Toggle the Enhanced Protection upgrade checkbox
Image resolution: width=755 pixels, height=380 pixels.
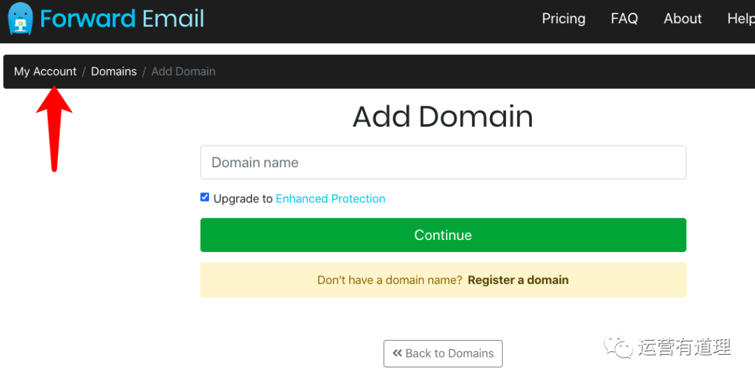coord(205,197)
